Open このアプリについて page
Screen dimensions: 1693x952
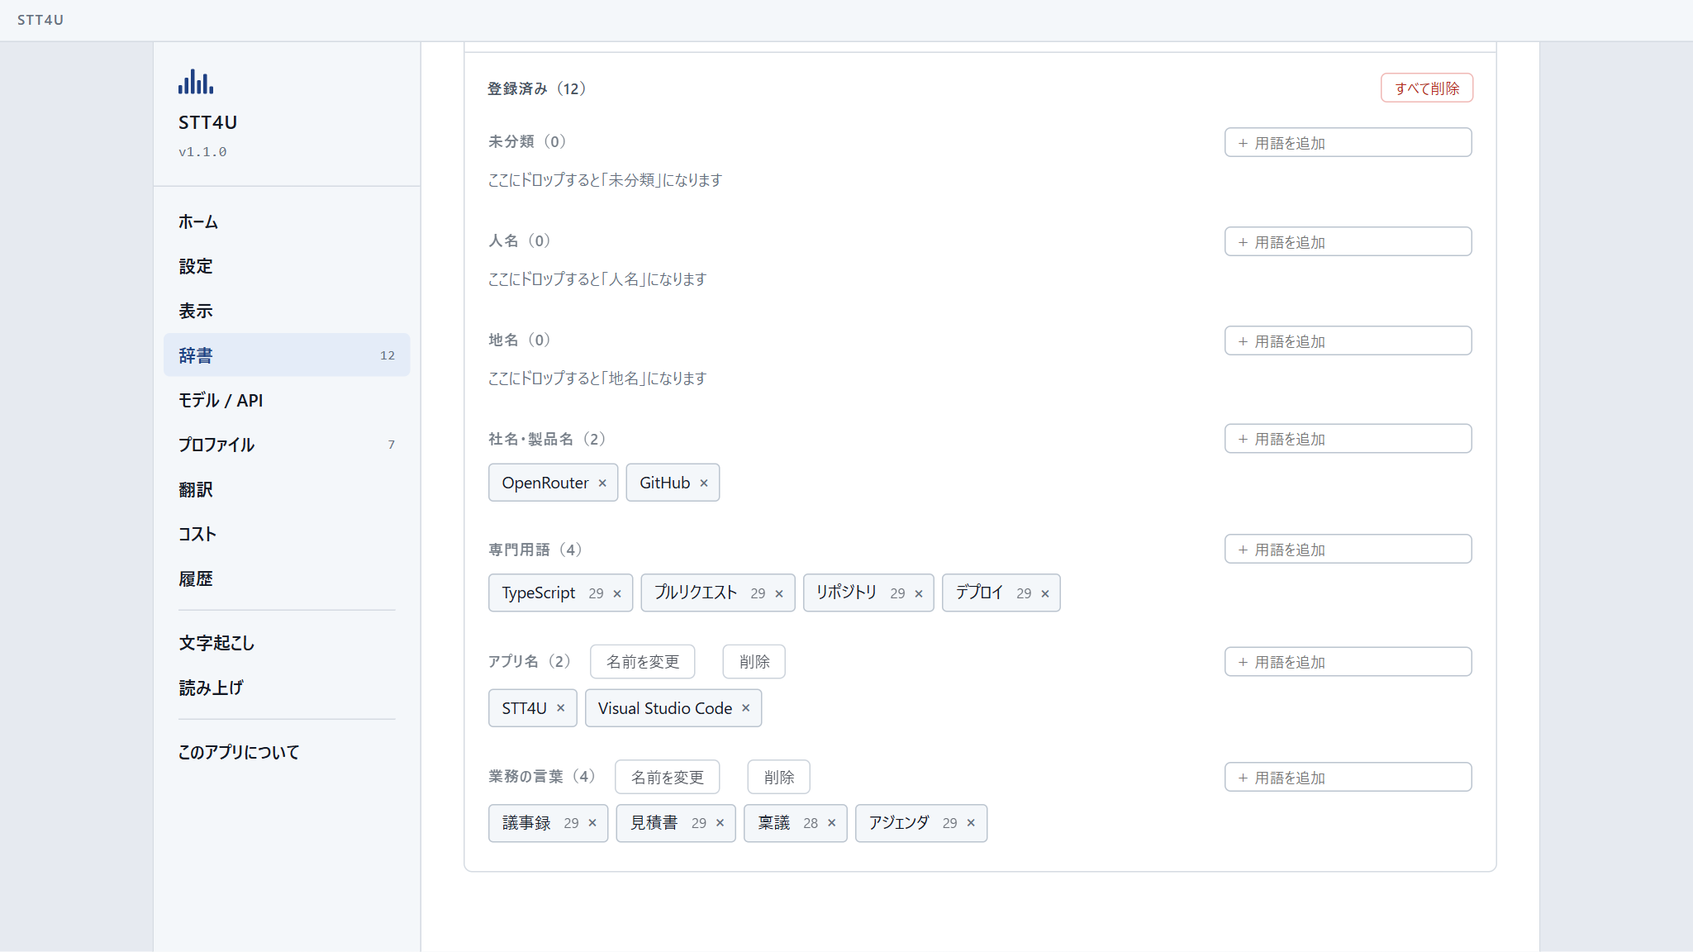click(x=287, y=752)
